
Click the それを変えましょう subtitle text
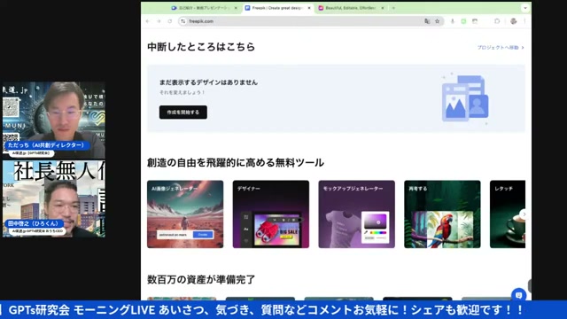tap(183, 92)
